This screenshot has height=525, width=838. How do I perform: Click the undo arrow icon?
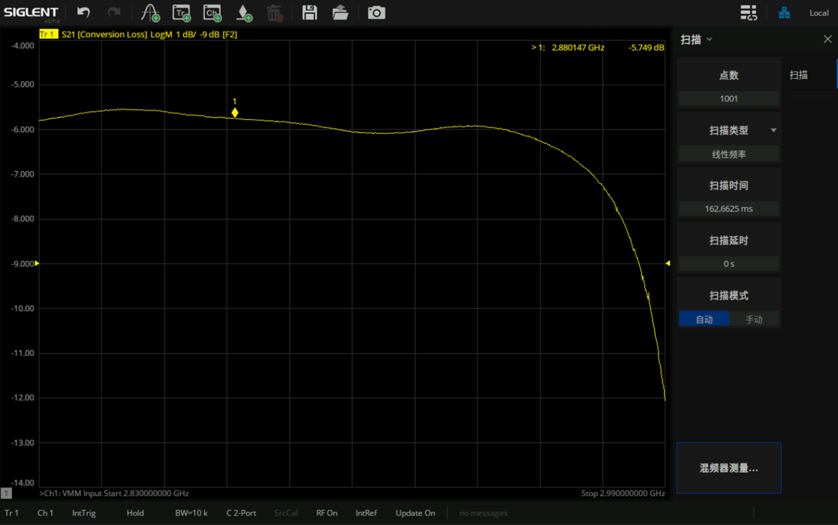point(84,13)
